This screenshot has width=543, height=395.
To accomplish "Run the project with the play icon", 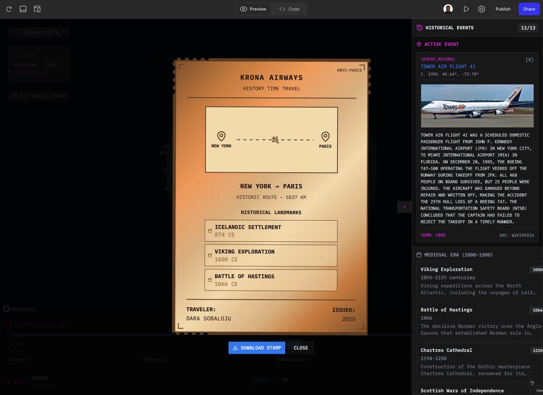I will pos(466,9).
